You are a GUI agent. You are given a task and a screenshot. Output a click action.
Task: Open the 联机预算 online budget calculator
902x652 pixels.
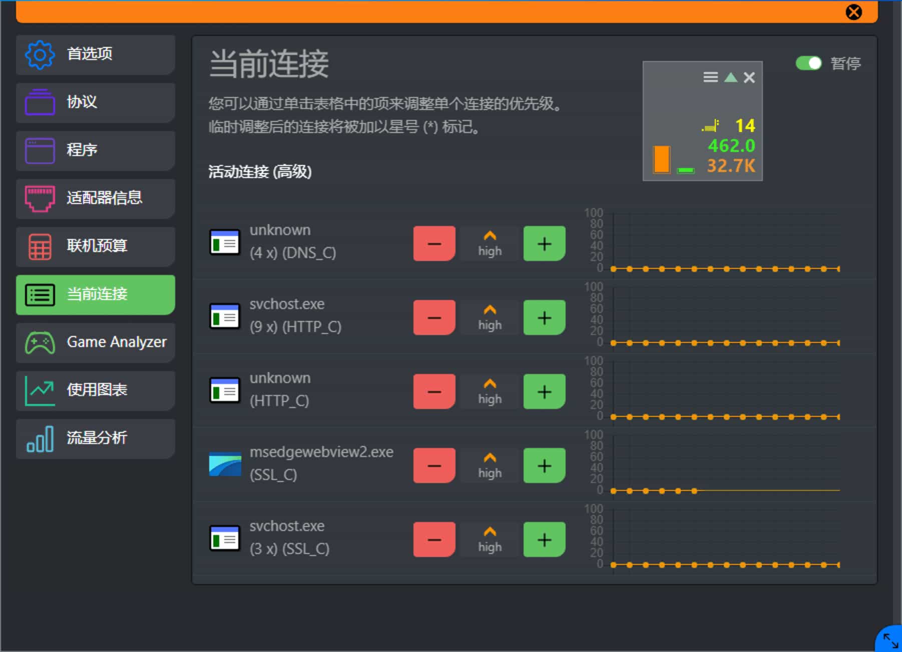point(95,246)
